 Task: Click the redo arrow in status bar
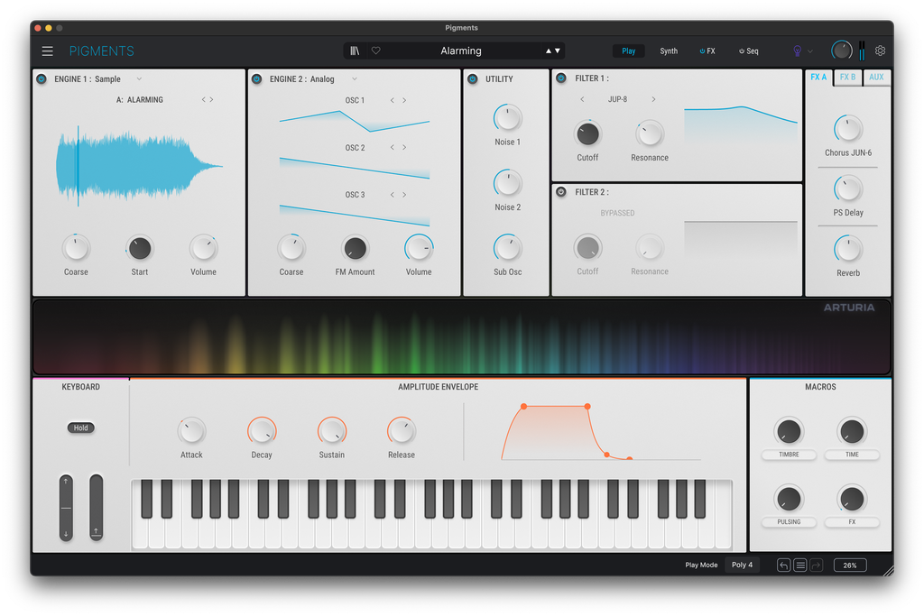point(816,565)
